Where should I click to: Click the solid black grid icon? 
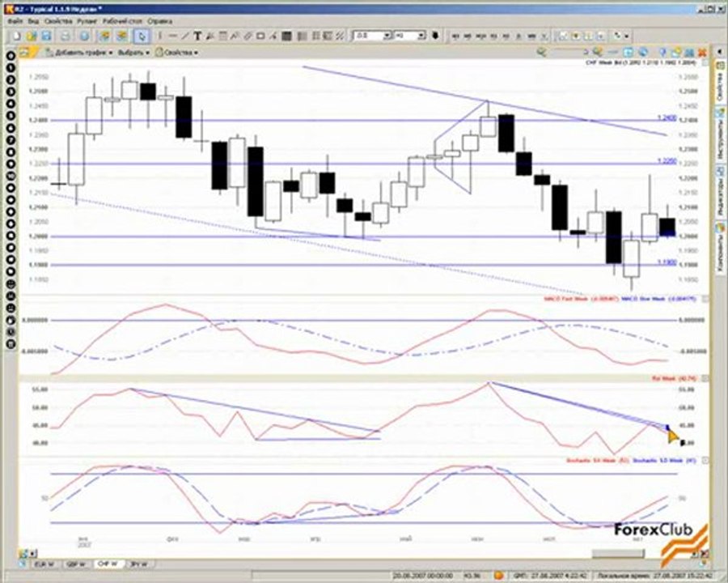[286, 36]
